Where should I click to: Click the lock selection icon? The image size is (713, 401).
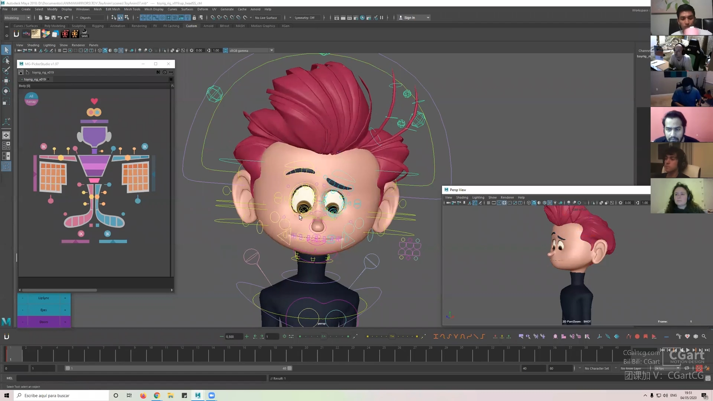(x=194, y=17)
